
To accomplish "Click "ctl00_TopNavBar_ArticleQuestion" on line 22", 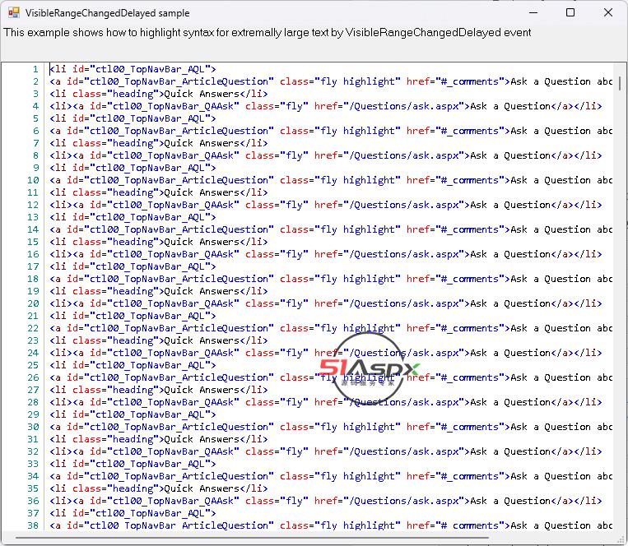I will click(179, 328).
